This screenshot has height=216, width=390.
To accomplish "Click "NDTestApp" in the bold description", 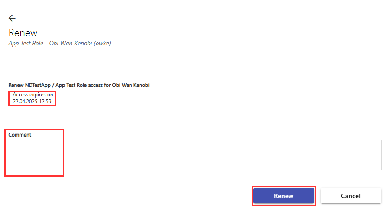I will pos(39,85).
